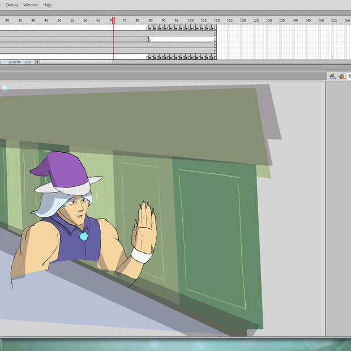The image size is (351, 351).
Task: Open the Window menu
Action: coord(31,5)
